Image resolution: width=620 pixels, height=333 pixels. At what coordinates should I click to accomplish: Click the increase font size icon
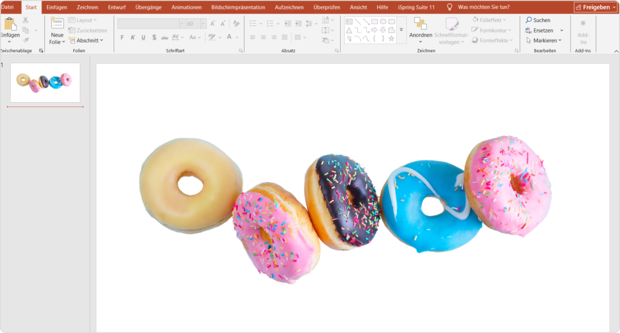213,24
